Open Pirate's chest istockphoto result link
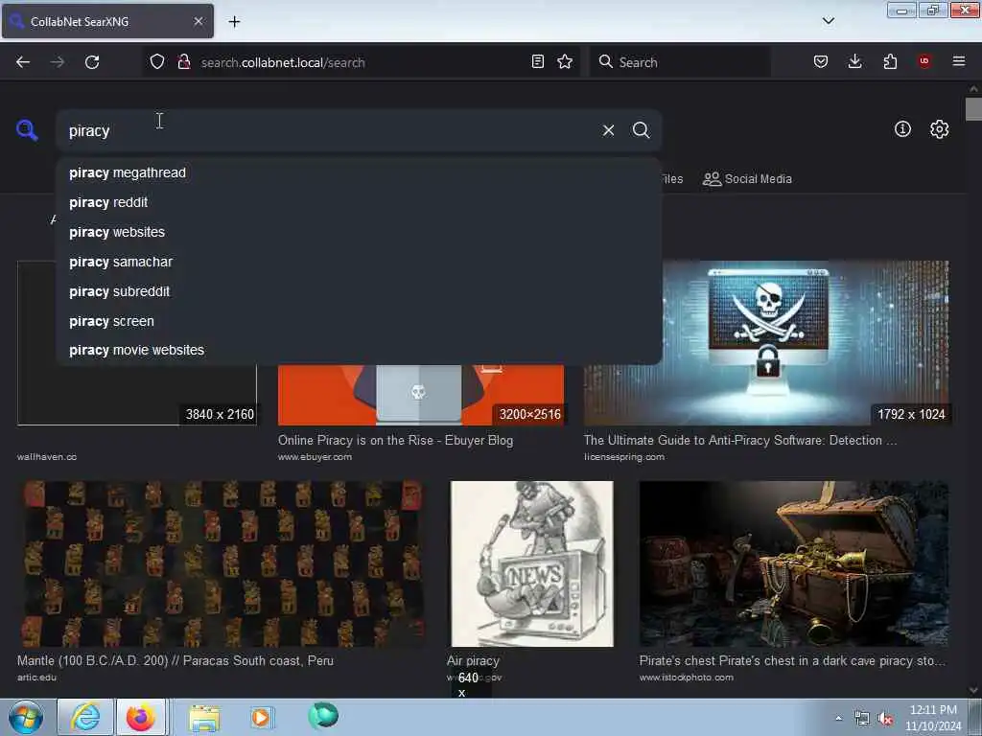 [x=792, y=660]
